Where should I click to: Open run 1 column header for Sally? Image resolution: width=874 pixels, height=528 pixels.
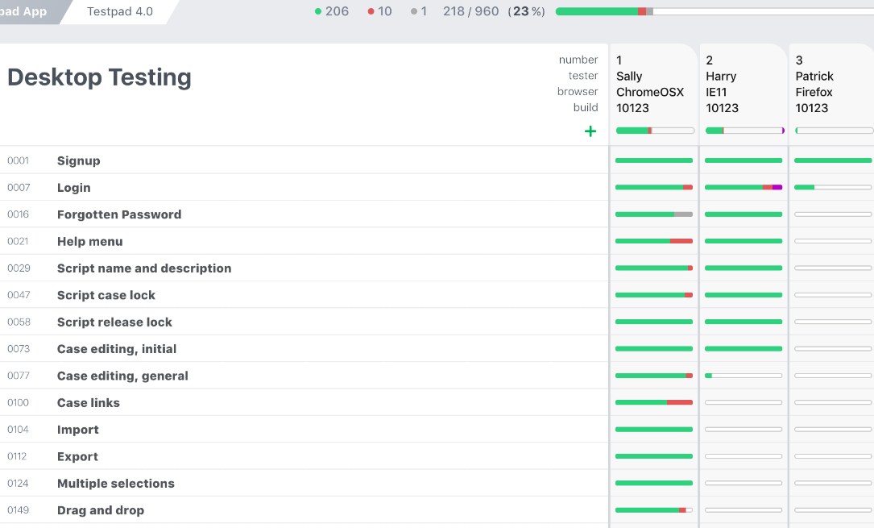[x=654, y=95]
